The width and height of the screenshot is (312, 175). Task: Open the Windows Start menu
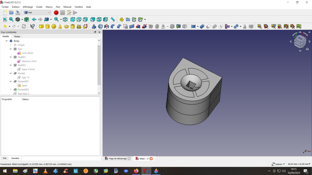tap(5, 171)
